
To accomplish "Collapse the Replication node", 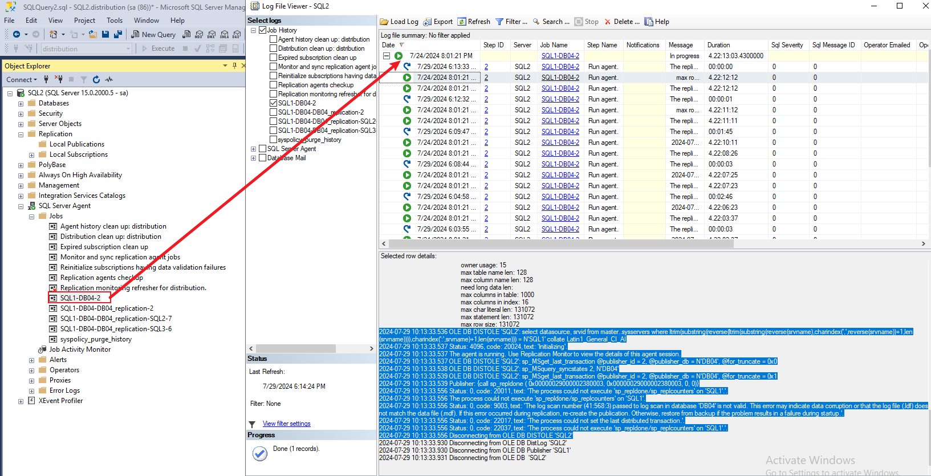I will 21,135.
